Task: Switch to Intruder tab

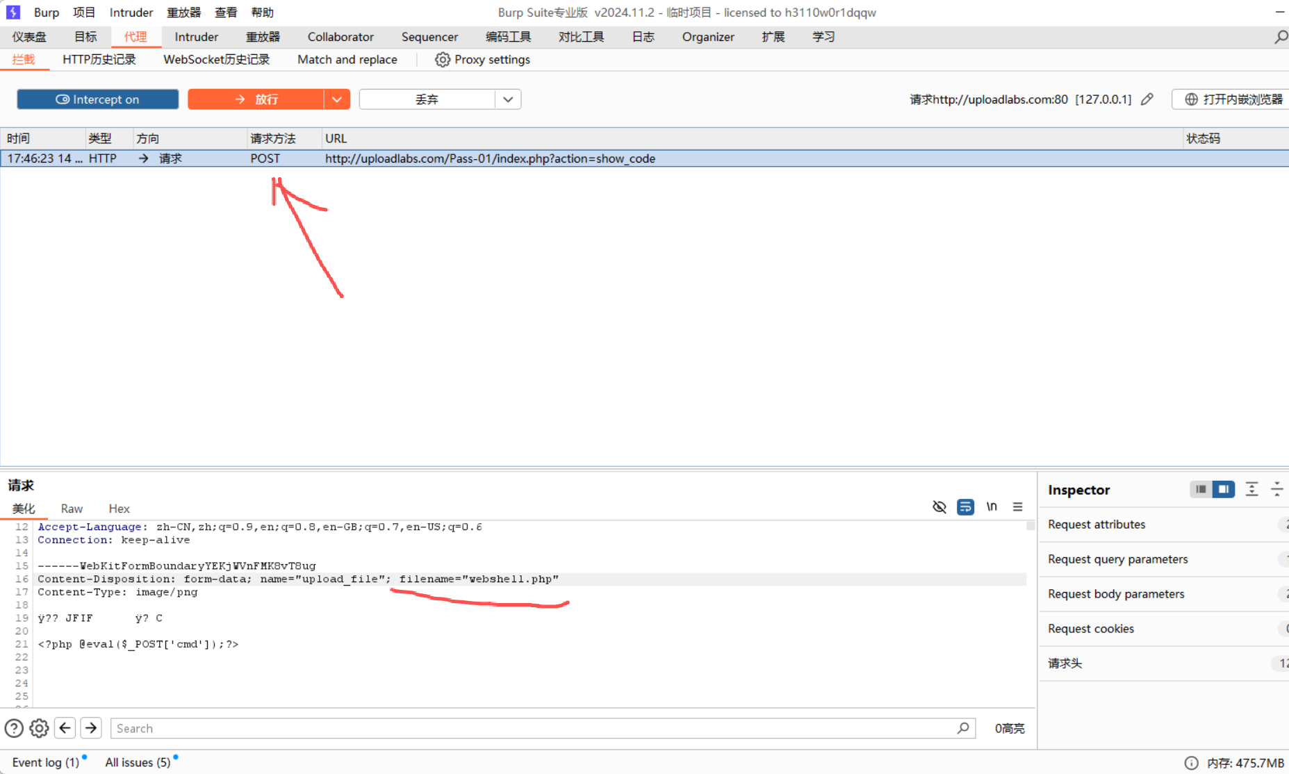Action: click(197, 37)
